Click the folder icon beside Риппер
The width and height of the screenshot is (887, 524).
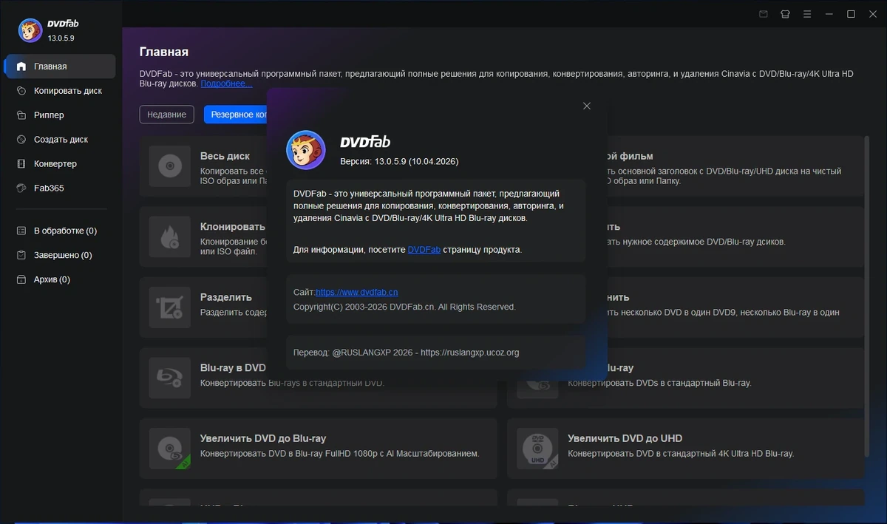pyautogui.click(x=21, y=115)
